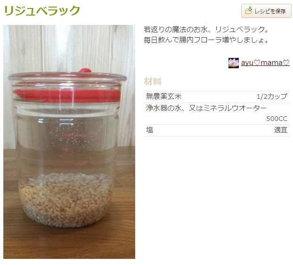
Task: Click the red tab atop the jar lid
Action: 85,71
